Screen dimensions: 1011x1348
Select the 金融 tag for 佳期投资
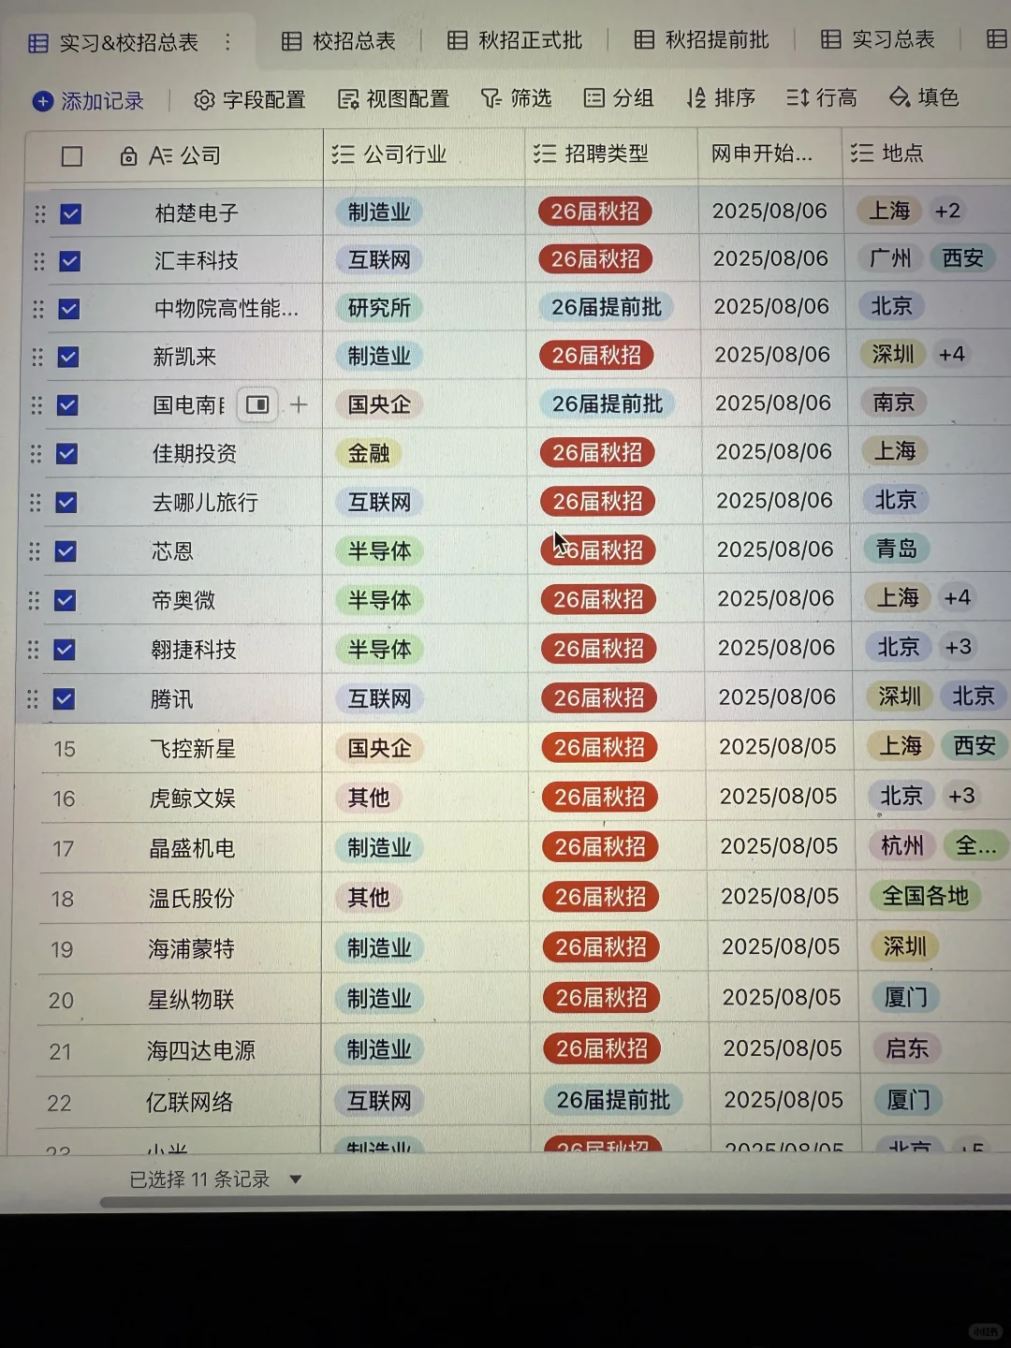tap(369, 453)
